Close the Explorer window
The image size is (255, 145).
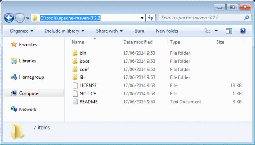[x=245, y=7]
